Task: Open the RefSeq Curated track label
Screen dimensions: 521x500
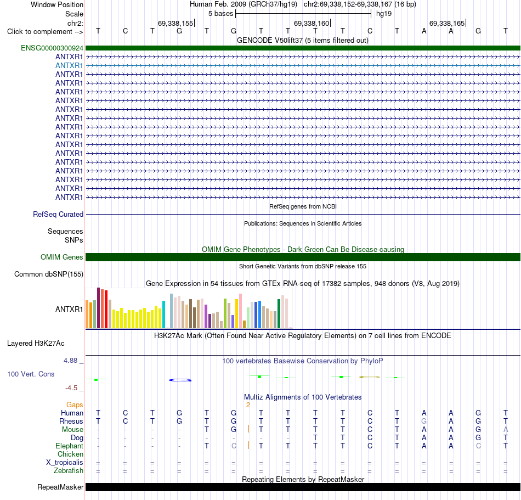Action: [58, 215]
